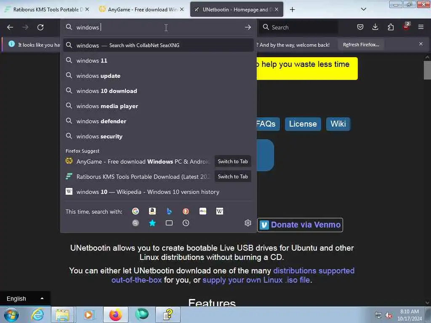
Task: Pick 'windows media player' suggestion
Action: point(158,106)
